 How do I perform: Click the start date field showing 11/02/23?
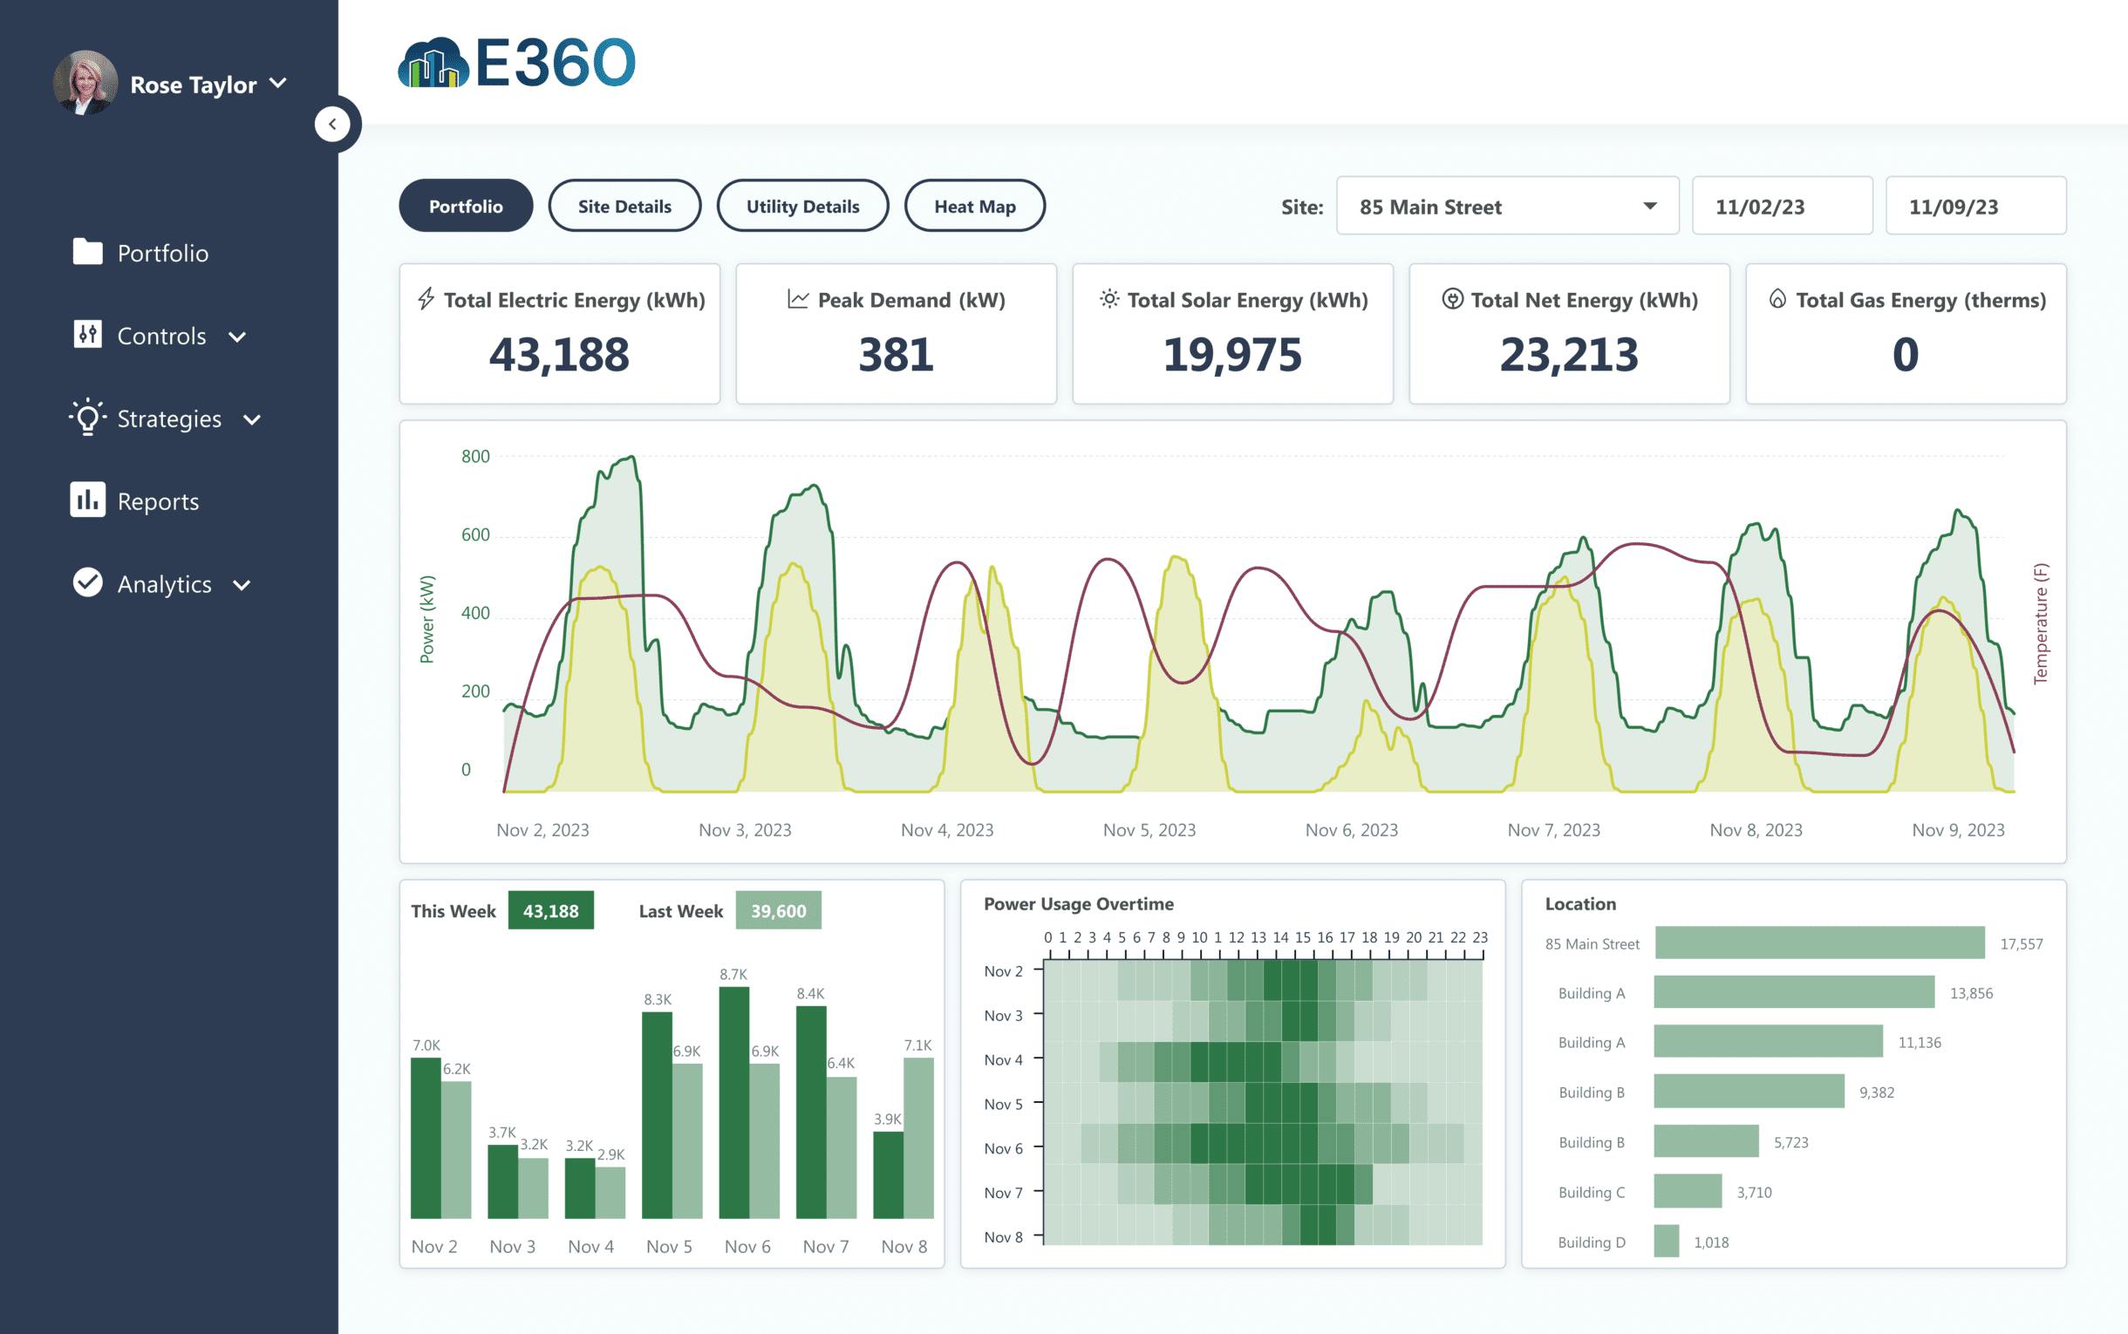pyautogui.click(x=1782, y=206)
